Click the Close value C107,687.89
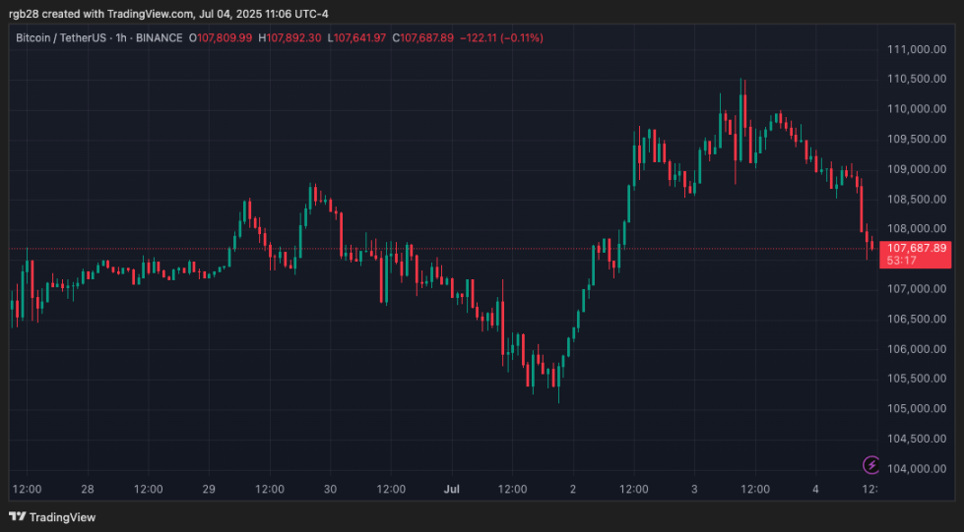This screenshot has width=964, height=532. [422, 37]
